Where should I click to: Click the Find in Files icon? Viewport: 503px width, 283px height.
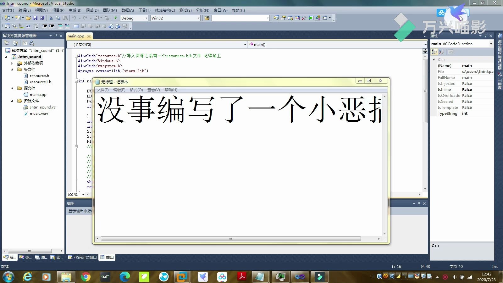click(x=207, y=18)
